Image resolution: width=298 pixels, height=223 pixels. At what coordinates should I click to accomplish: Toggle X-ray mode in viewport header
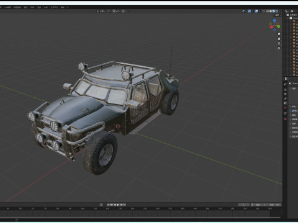pyautogui.click(x=263, y=11)
